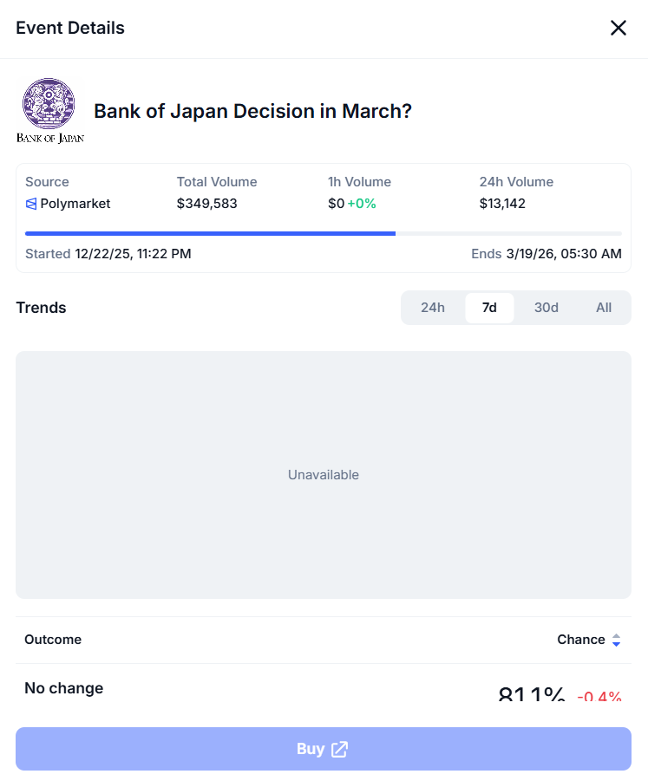The height and width of the screenshot is (774, 648).
Task: Click the event progress bar
Action: pyautogui.click(x=324, y=233)
